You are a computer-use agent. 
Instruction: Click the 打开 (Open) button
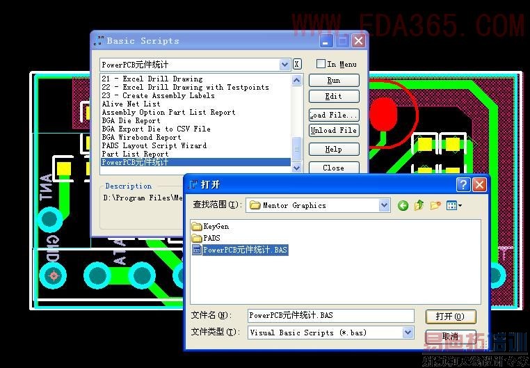[451, 317]
